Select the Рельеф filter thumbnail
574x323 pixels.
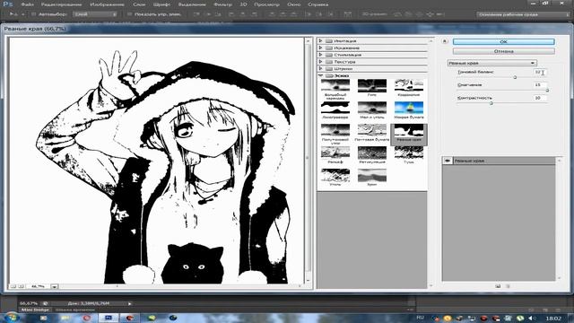coord(335,153)
